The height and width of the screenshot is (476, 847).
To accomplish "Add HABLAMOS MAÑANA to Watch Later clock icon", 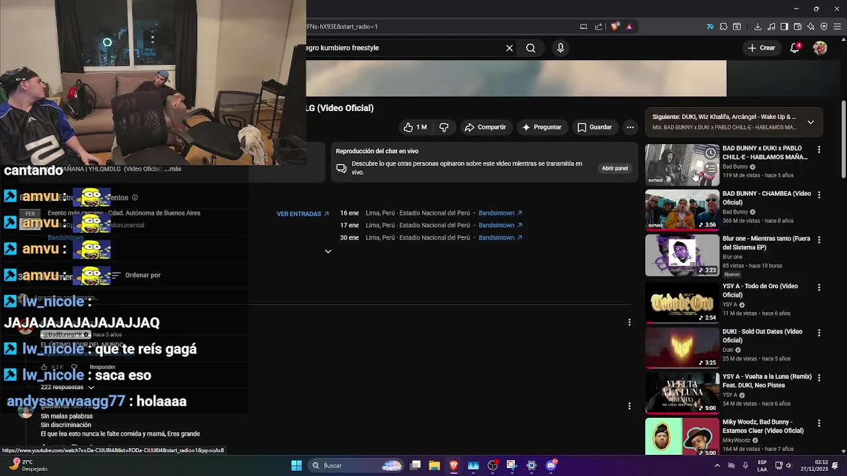I will [710, 153].
